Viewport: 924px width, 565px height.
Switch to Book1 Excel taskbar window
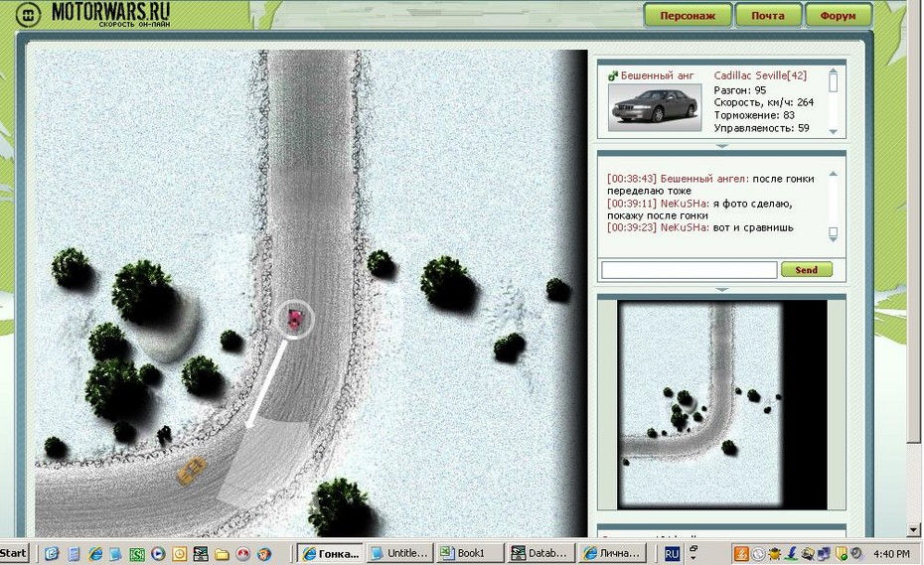pos(471,554)
